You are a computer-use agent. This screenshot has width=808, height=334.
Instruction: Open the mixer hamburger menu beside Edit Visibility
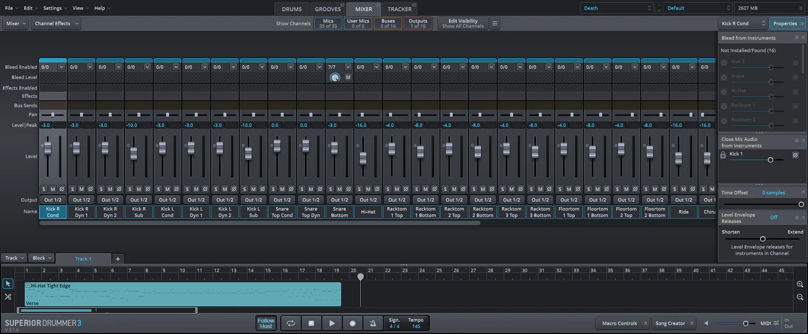pyautogui.click(x=495, y=23)
